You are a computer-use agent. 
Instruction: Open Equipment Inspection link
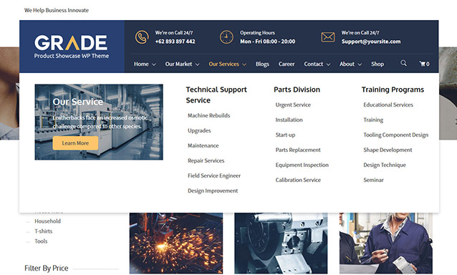(x=302, y=165)
